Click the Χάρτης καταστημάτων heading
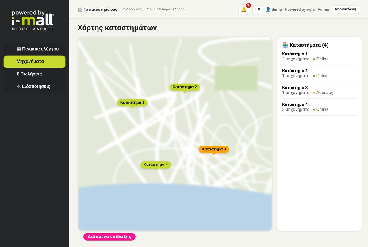The width and height of the screenshot is (368, 247). (x=117, y=28)
